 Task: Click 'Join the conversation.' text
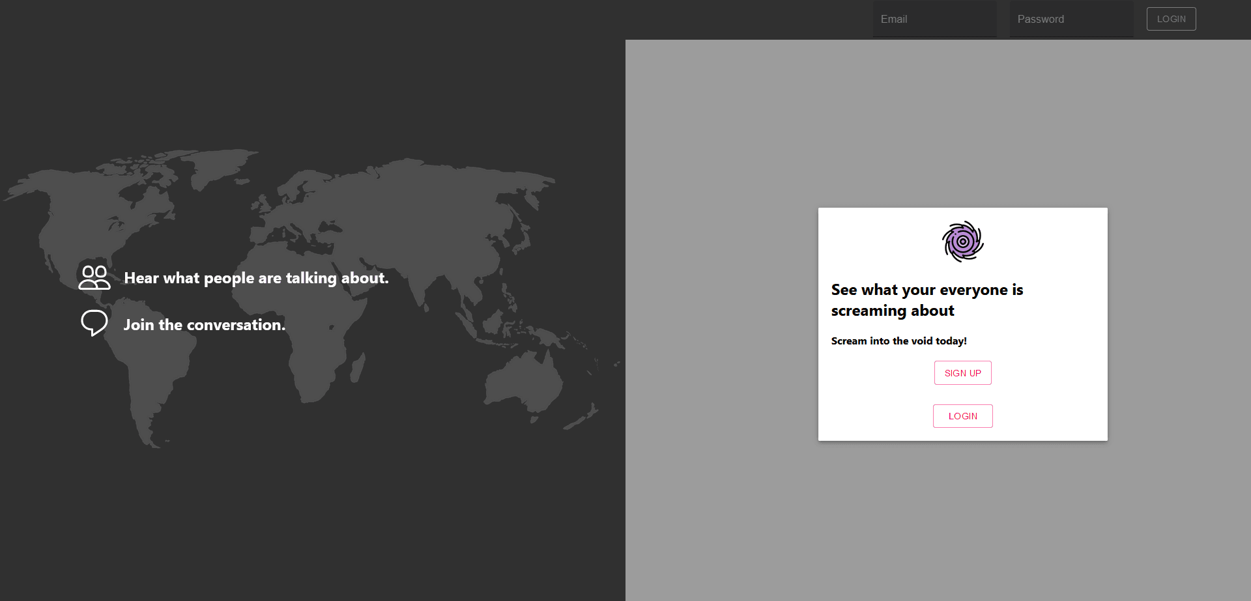pyautogui.click(x=205, y=325)
